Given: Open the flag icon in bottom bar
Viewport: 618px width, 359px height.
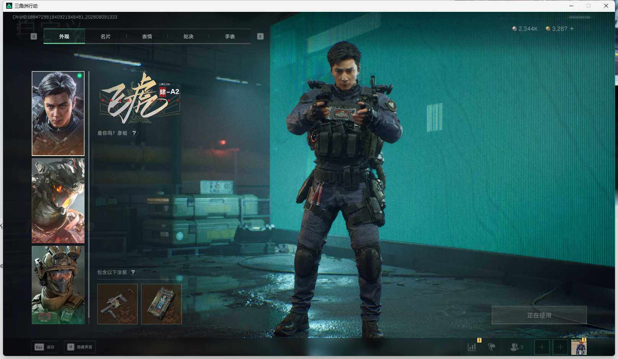Looking at the screenshot, I should [x=492, y=347].
